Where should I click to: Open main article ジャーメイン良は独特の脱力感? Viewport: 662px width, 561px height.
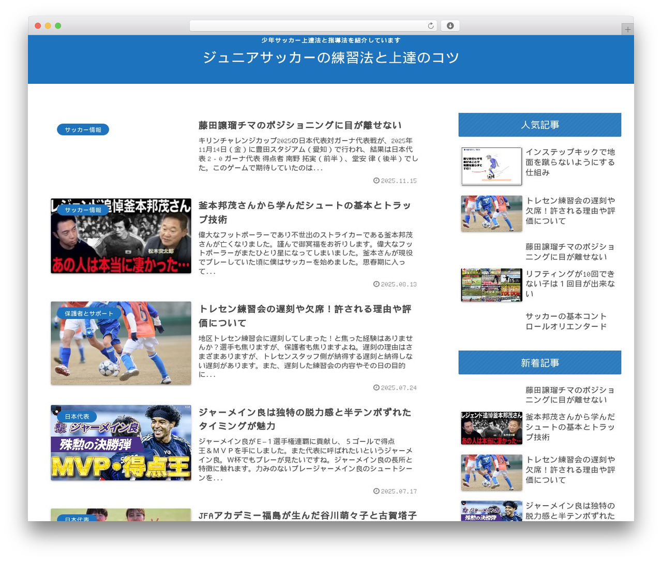click(305, 419)
